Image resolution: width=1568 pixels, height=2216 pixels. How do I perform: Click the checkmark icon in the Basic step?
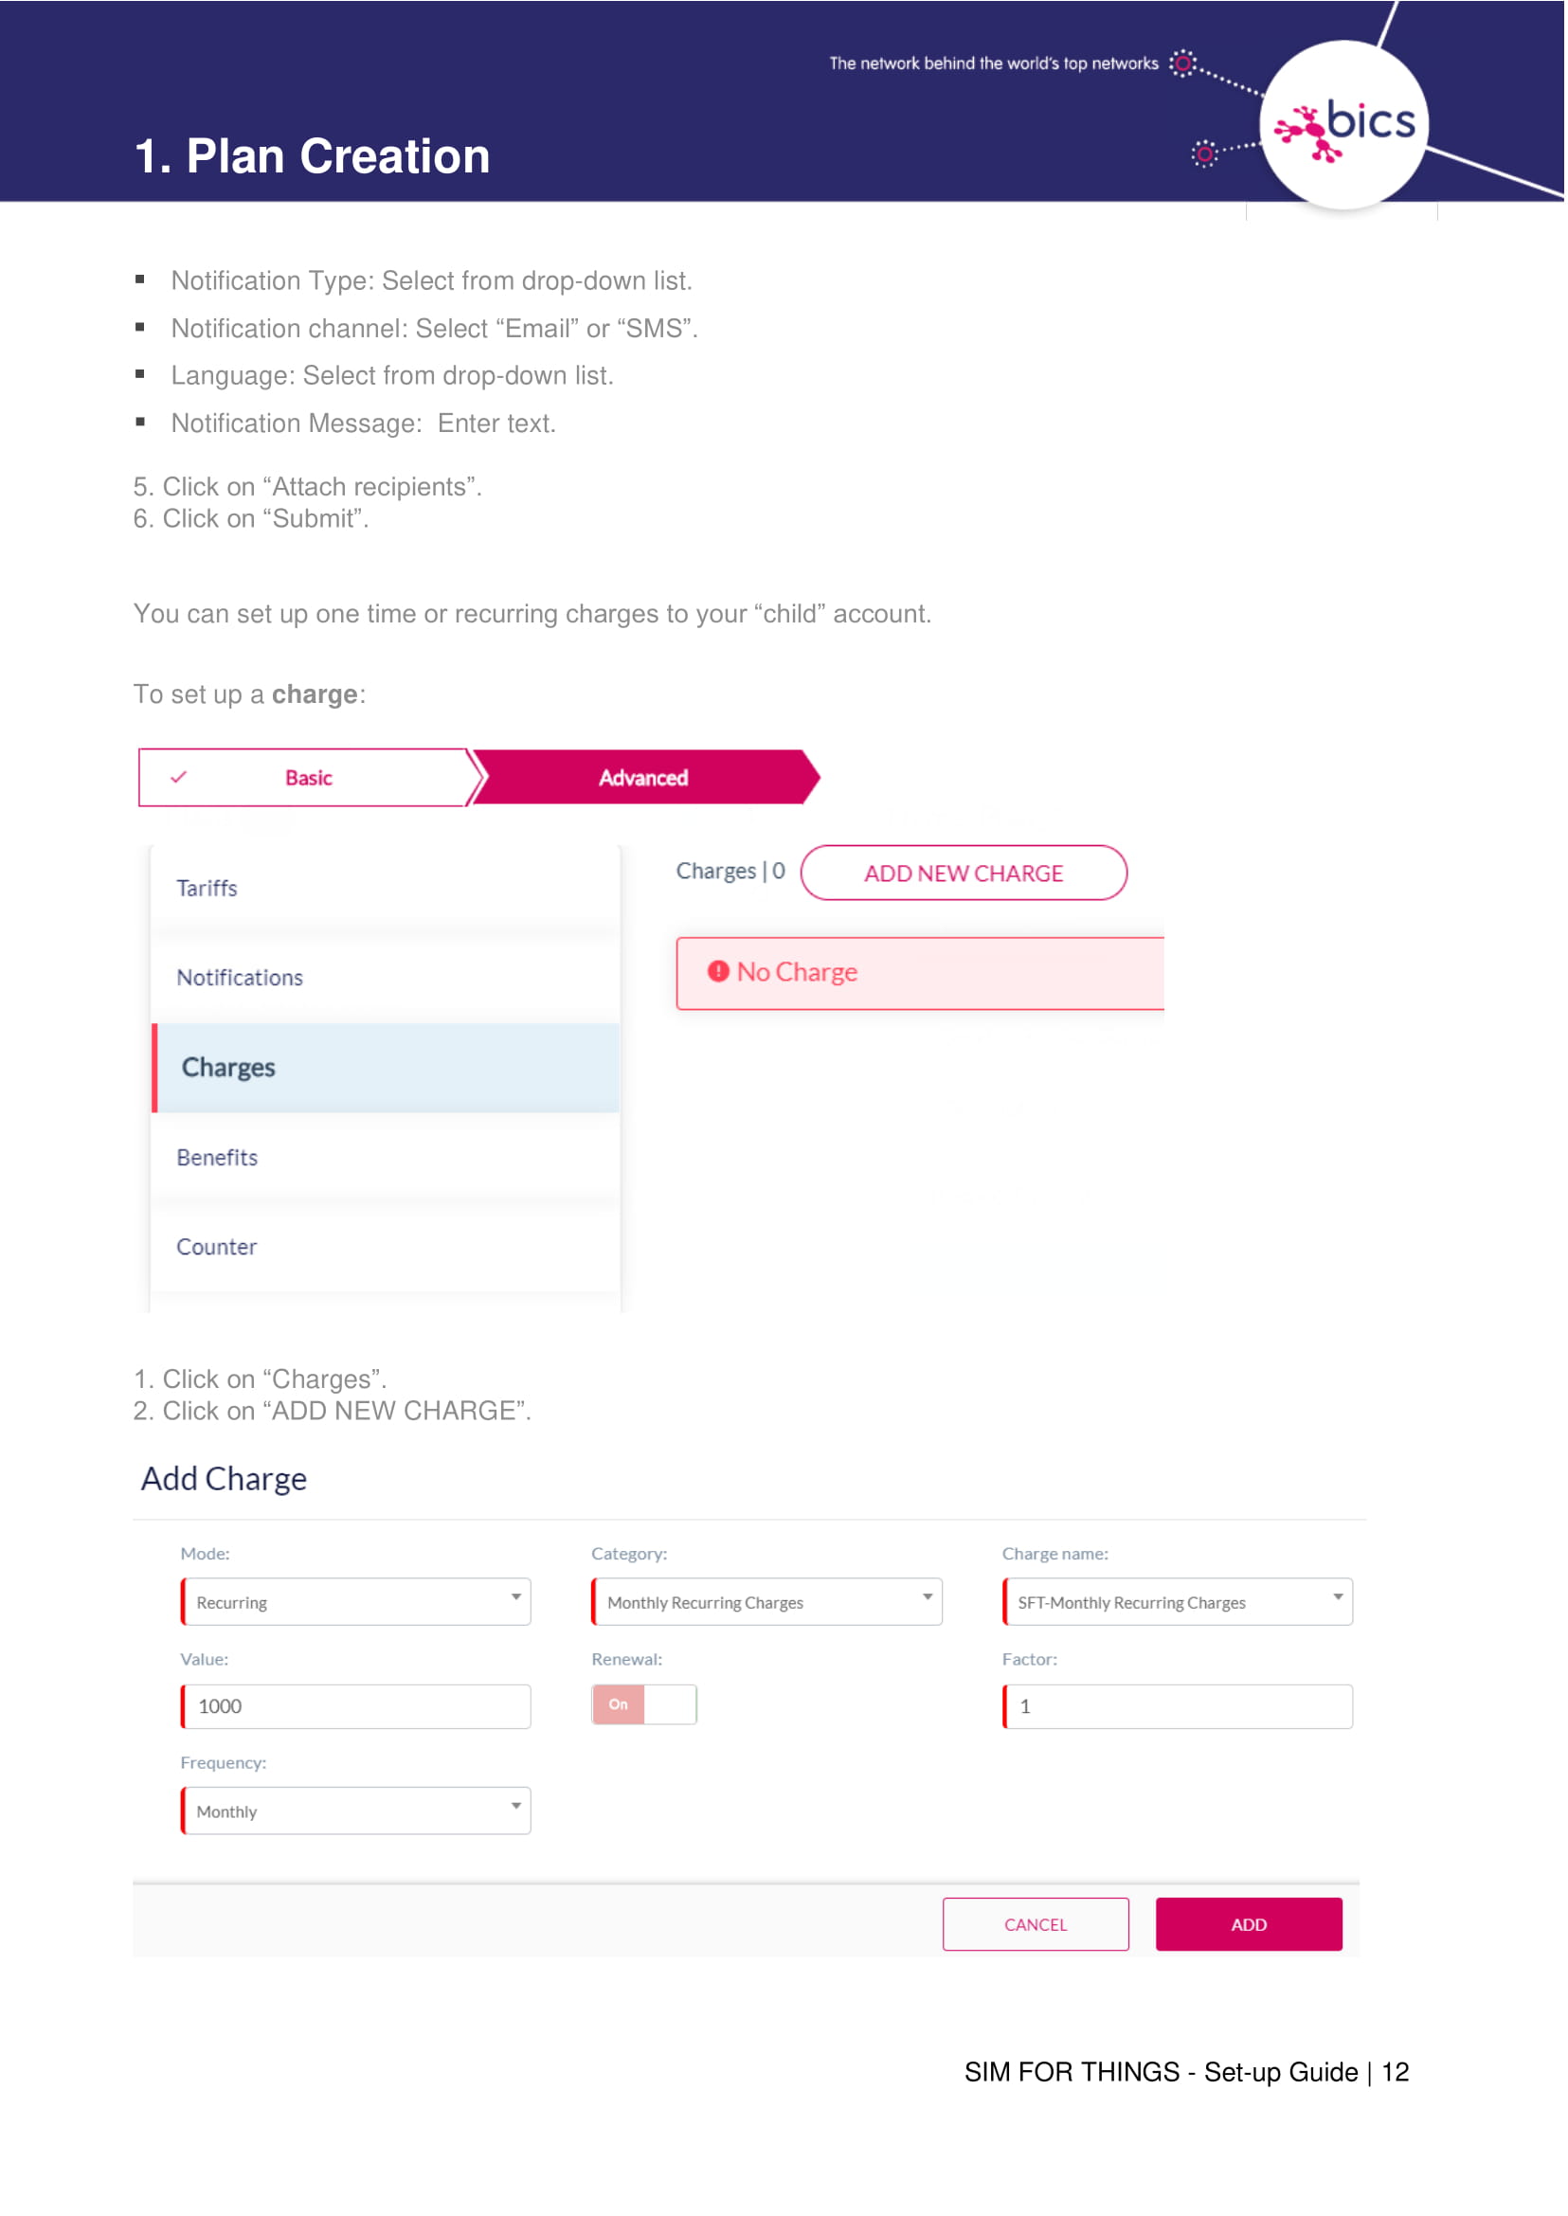tap(180, 776)
